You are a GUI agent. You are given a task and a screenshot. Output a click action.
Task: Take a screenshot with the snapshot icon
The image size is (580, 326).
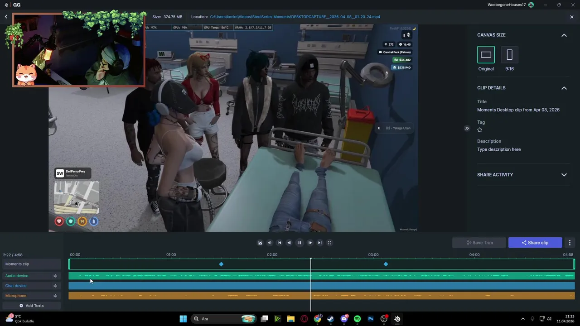[260, 243]
